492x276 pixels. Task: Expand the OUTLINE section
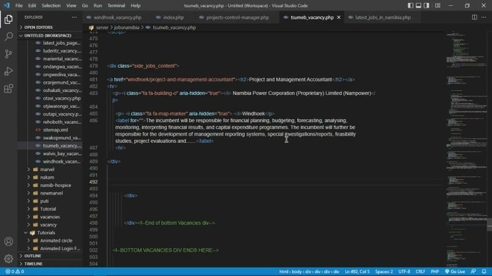[x=33, y=256]
